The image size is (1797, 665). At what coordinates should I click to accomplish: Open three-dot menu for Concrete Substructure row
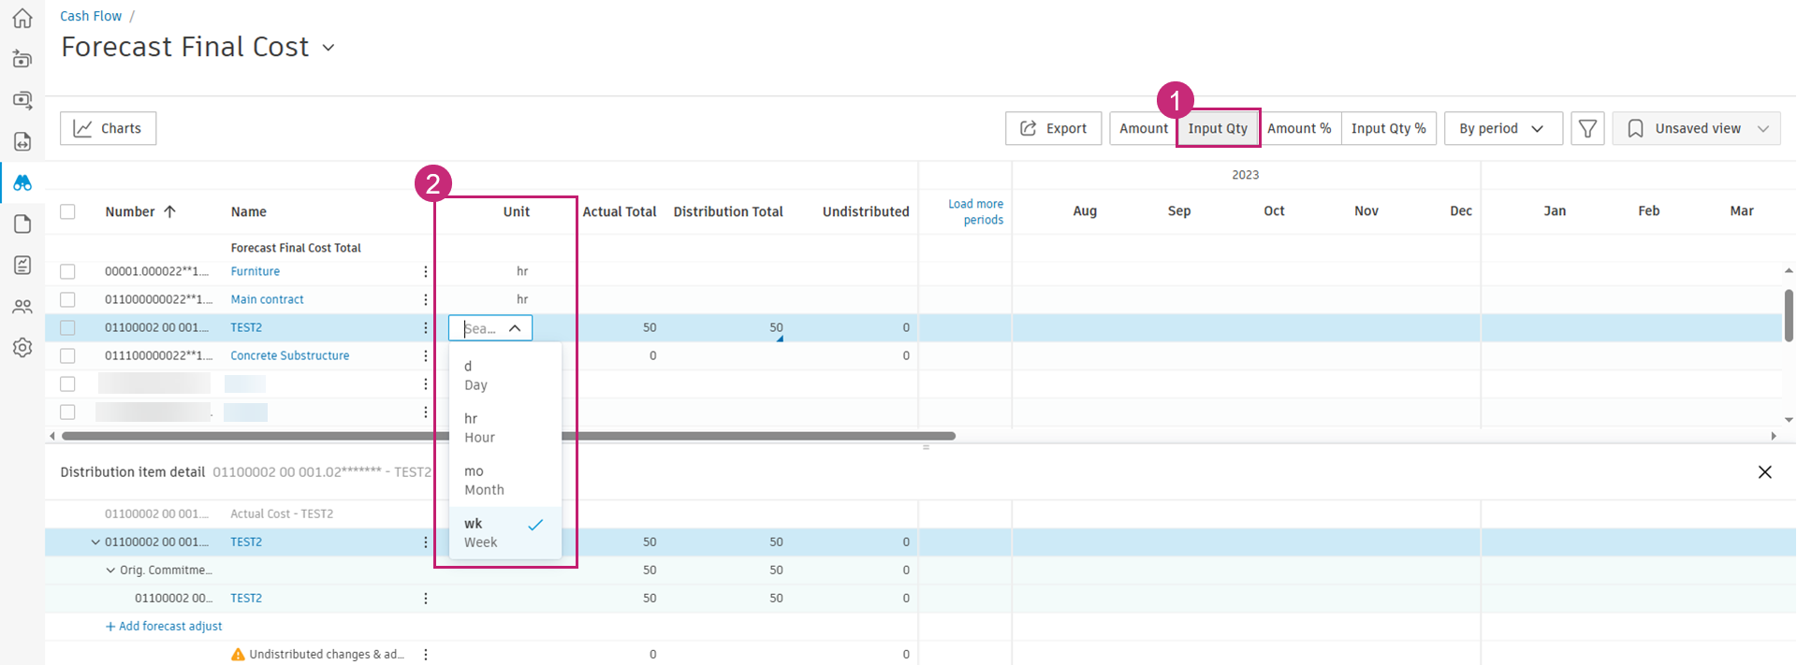coord(426,355)
